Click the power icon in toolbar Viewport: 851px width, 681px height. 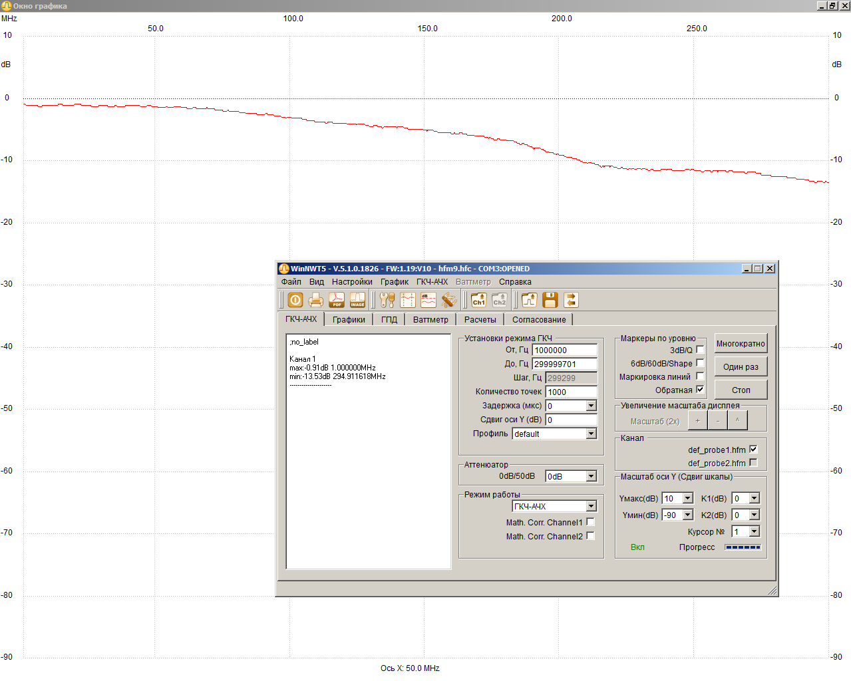[x=295, y=301]
